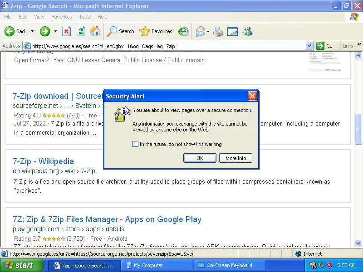Check 'In the future, do not show this warning'
363x272 pixels.
[x=135, y=144]
